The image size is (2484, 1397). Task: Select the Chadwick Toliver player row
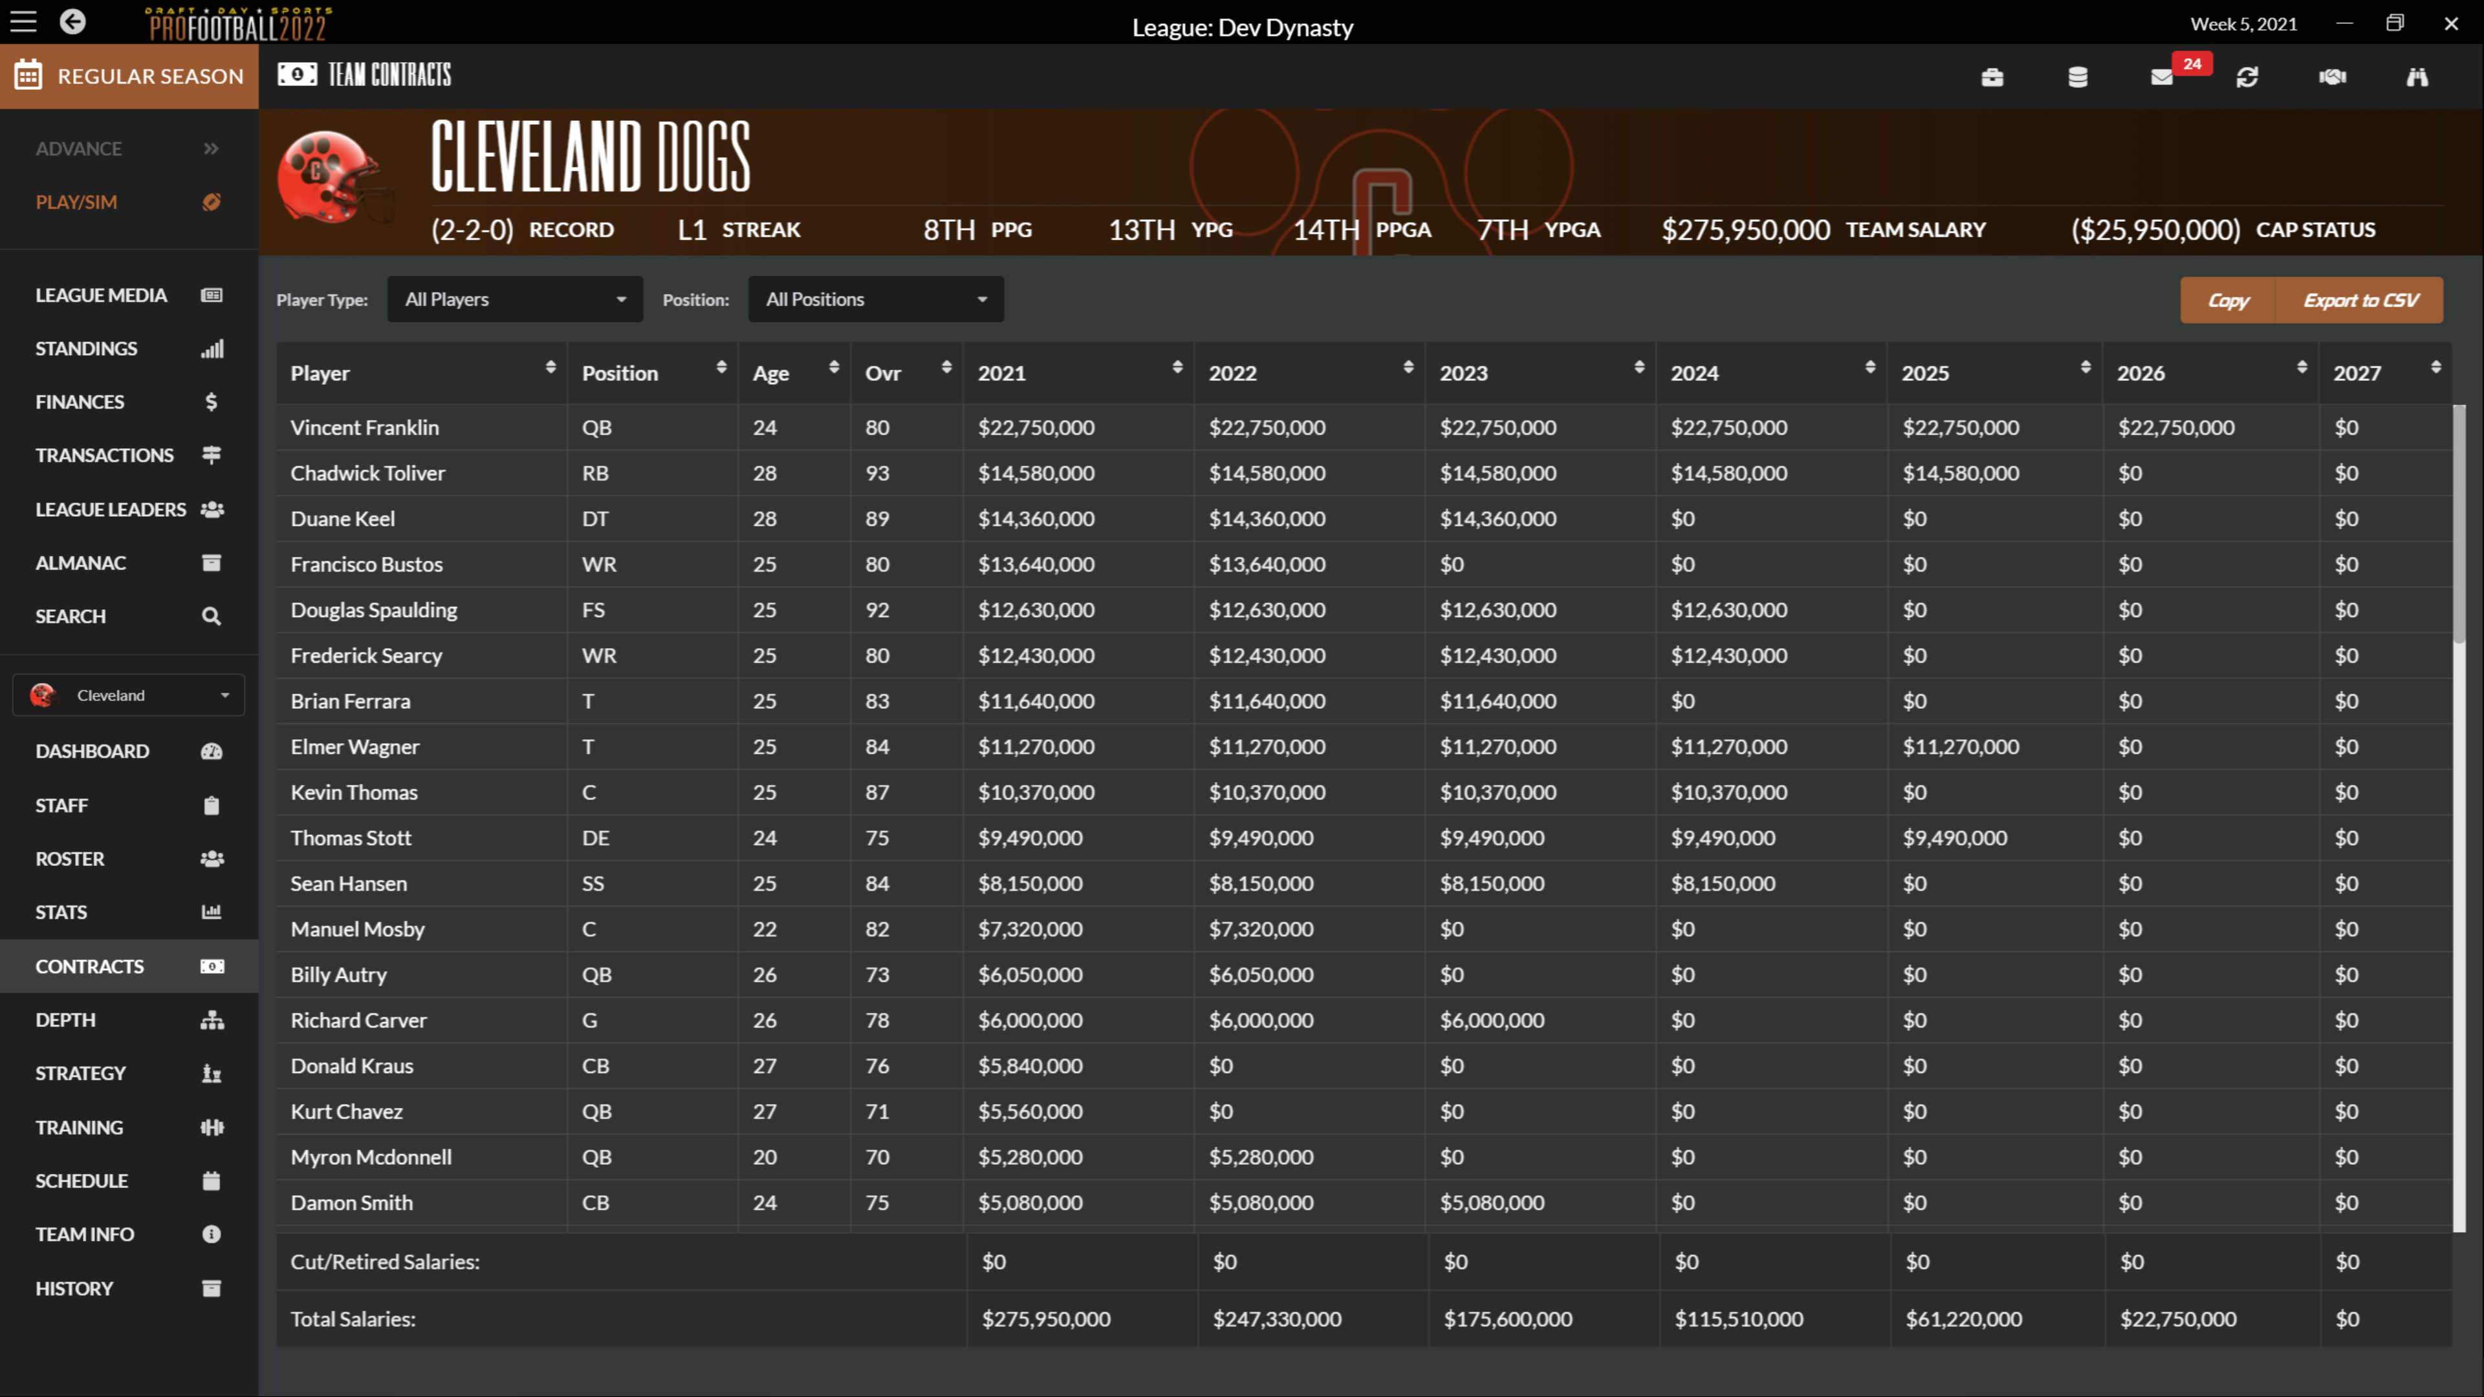pyautogui.click(x=368, y=473)
